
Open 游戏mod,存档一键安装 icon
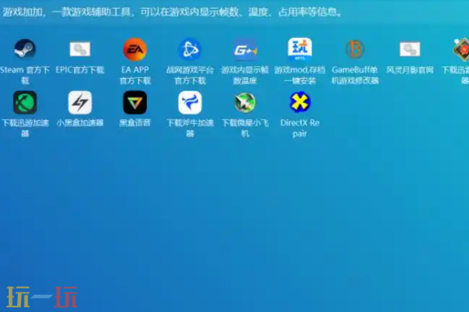pos(300,49)
